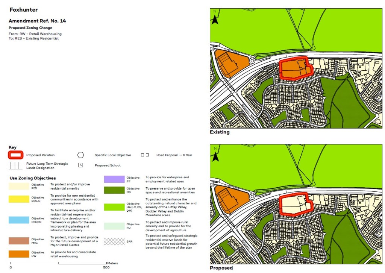The image size is (385, 273).
Task: Click the brown Objective MRC swatch
Action: click(19, 241)
